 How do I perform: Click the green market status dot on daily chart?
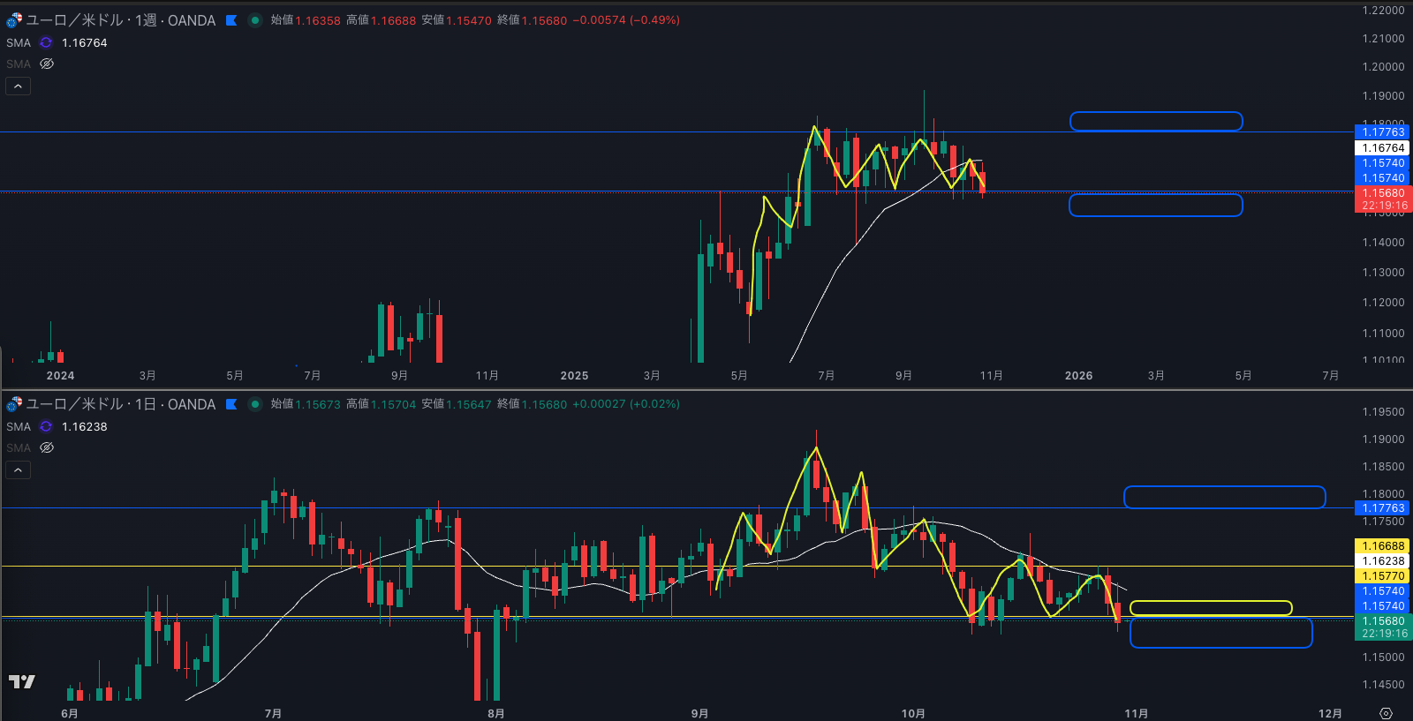[255, 404]
